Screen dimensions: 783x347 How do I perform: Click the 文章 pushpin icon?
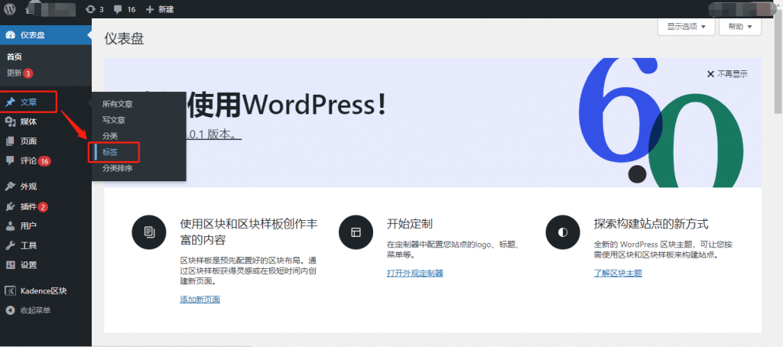coord(11,103)
